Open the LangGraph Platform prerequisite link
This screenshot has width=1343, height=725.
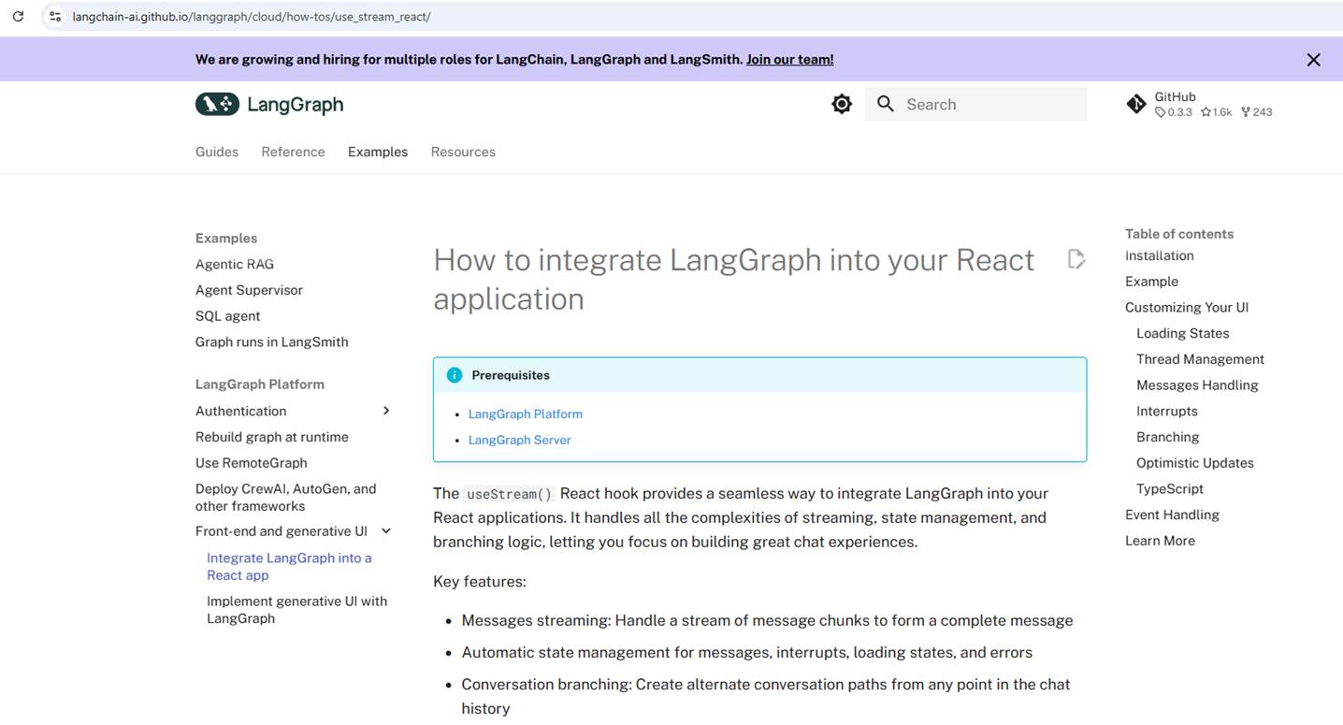click(x=525, y=413)
